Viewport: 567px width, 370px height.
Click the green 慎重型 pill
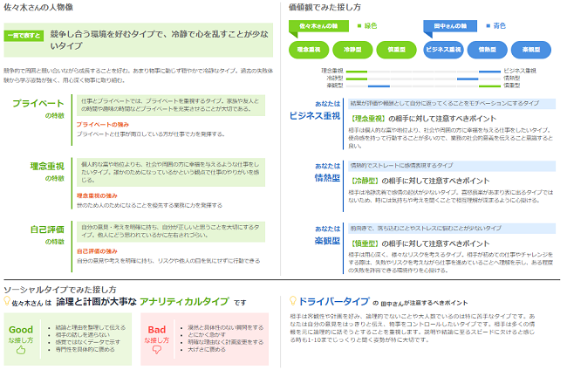[397, 50]
